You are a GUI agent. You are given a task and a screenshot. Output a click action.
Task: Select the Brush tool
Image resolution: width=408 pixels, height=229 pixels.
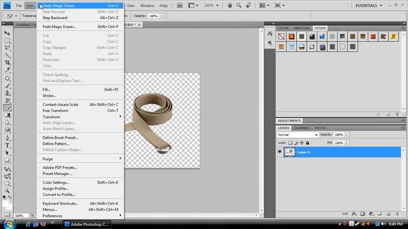(7, 86)
